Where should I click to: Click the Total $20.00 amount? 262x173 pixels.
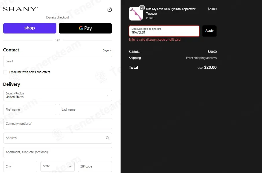click(x=210, y=67)
